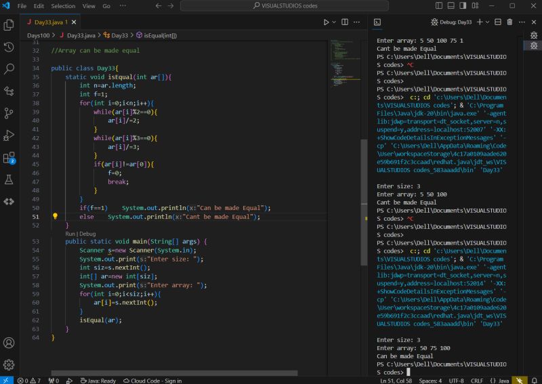Viewport: 542px width, 384px height.
Task: Click Java: Ready status item
Action: click(98, 381)
